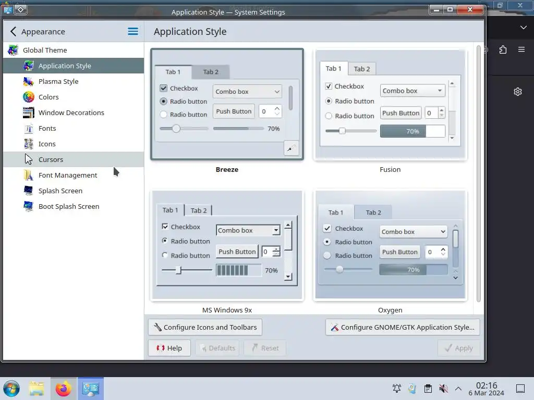Click the spinbox arrows in Breeze preview
Screen dimensions: 534x400
(x=277, y=111)
